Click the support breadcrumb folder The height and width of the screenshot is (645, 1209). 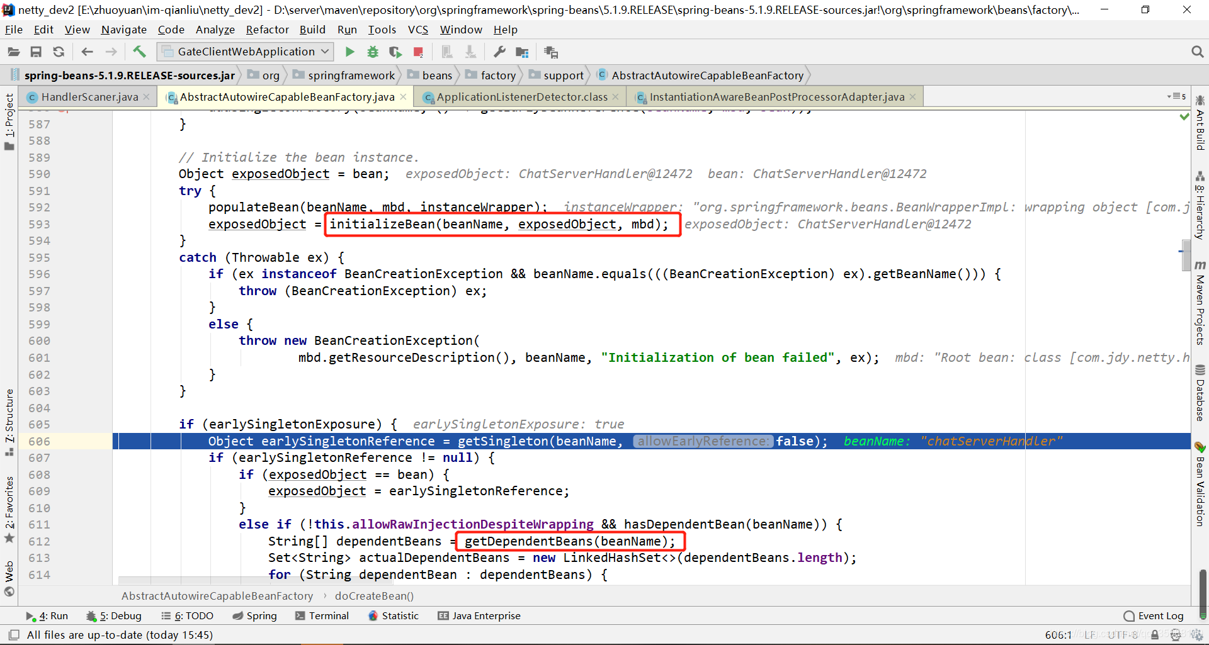(x=557, y=76)
